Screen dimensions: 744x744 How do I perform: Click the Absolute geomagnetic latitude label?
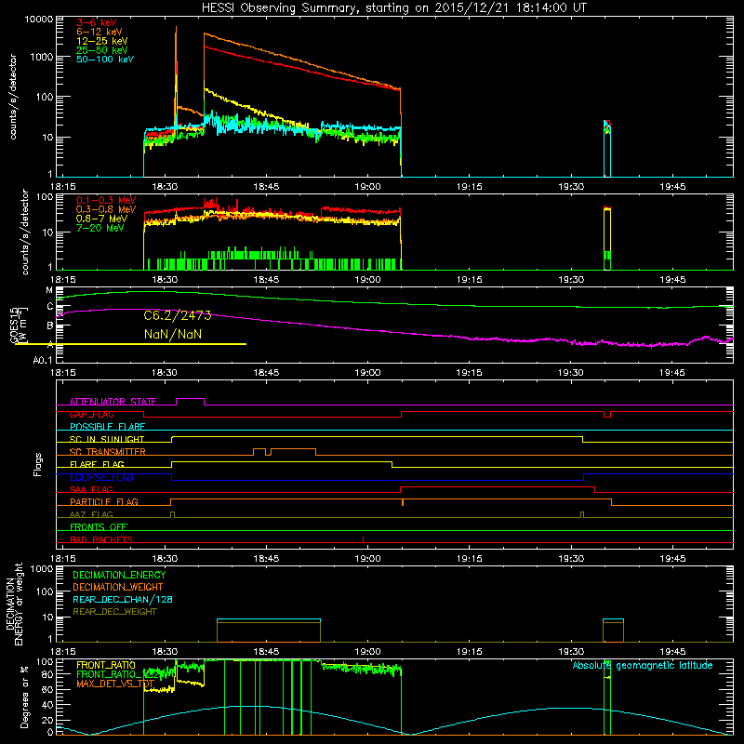pyautogui.click(x=643, y=665)
